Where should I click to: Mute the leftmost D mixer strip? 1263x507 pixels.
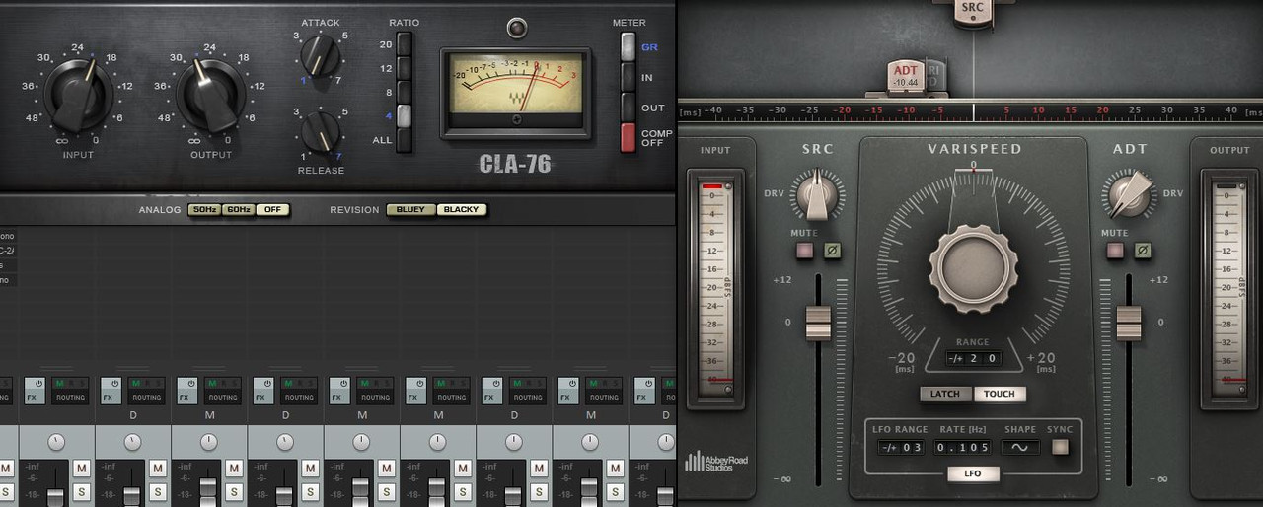click(157, 469)
